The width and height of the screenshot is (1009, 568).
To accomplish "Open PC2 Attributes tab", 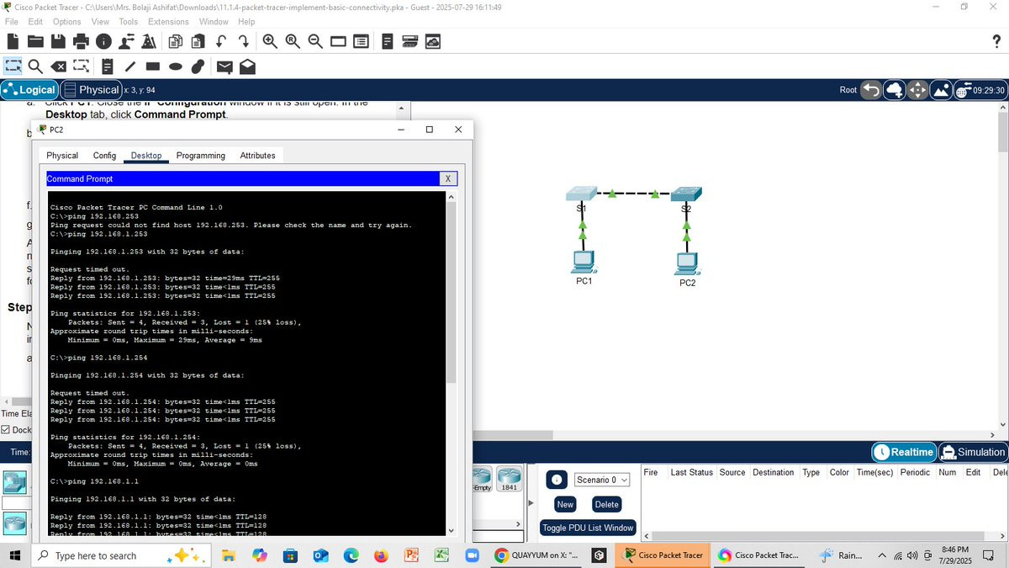I will 257,156.
